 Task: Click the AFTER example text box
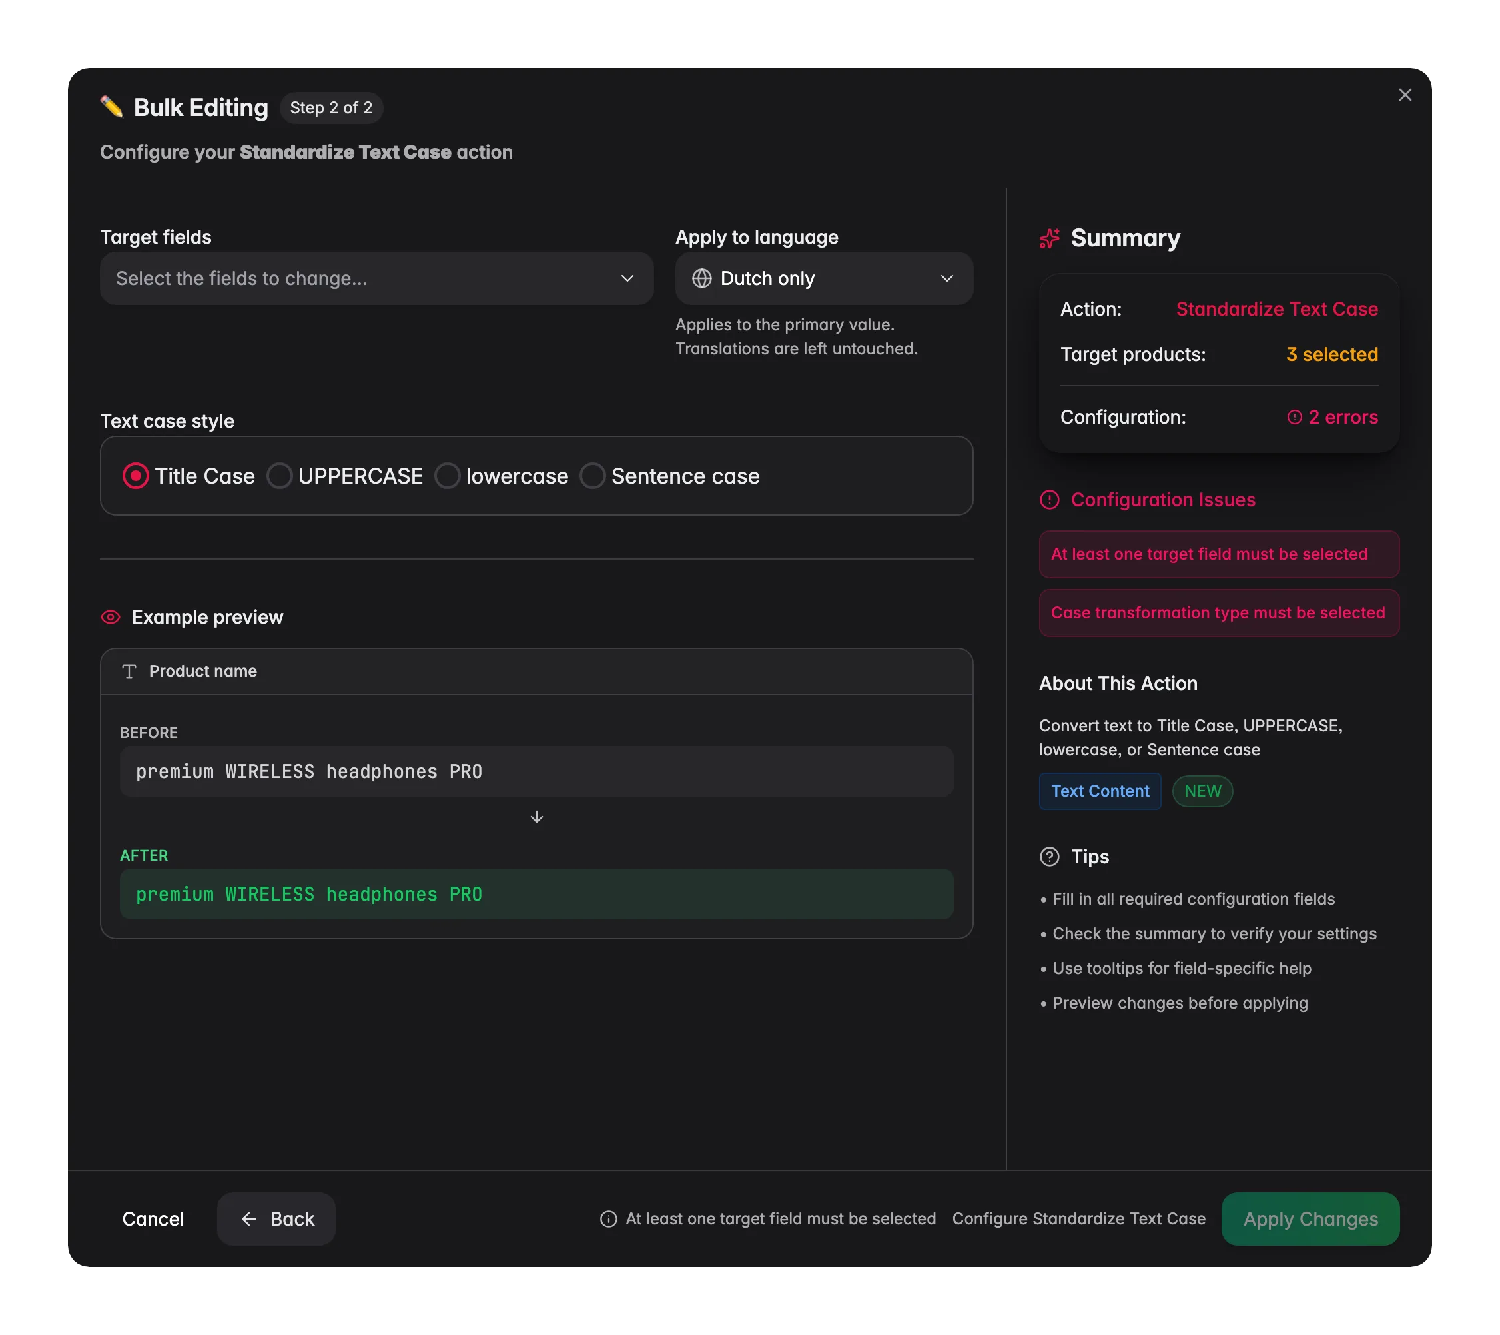(536, 895)
